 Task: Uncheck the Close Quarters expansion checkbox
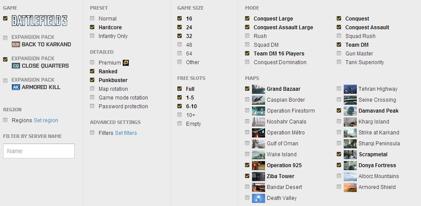pos(5,59)
